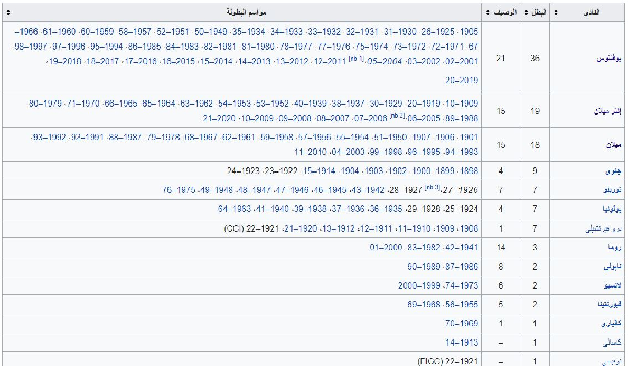Select the 8 runner-up cell for نابولي
The width and height of the screenshot is (628, 366).
coord(500,267)
